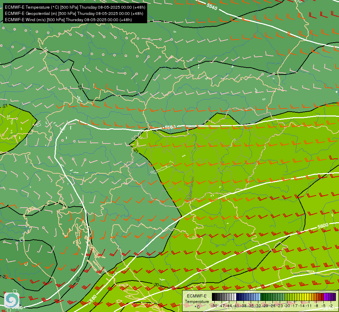This screenshot has width=339, height=312.
Task: Click the 5600 geopotential contour label
Action: click(x=323, y=226)
